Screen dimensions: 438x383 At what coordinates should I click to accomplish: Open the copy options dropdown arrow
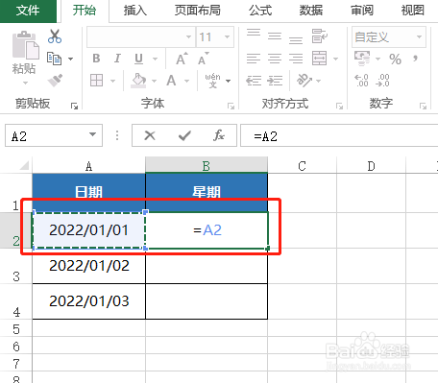pyautogui.click(x=70, y=59)
